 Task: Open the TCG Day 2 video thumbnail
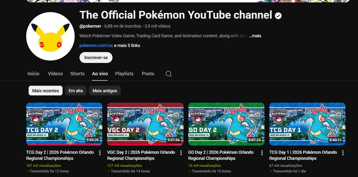[64, 124]
